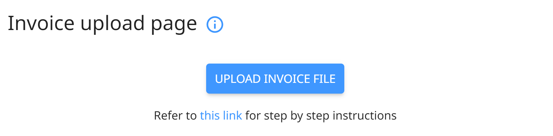Choose an invoice file with the upload button
553x136 pixels.
coord(275,78)
